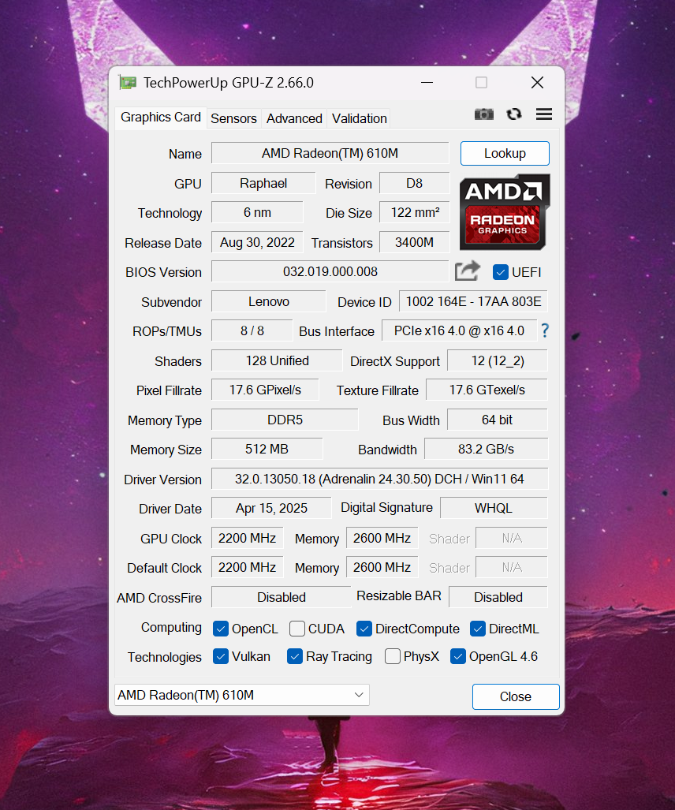Click the TechPowerUp GPU-Z 2.66.0 title text
This screenshot has height=810, width=675.
[228, 83]
